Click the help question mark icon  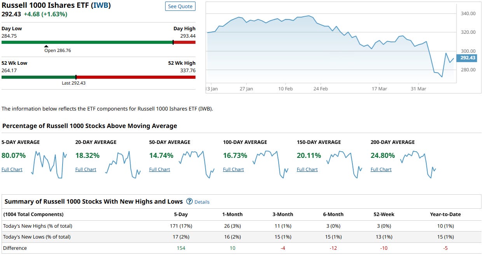point(189,201)
